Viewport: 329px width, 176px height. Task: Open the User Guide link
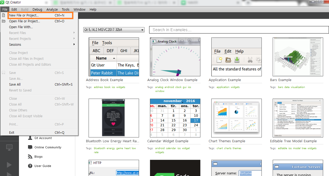click(43, 166)
